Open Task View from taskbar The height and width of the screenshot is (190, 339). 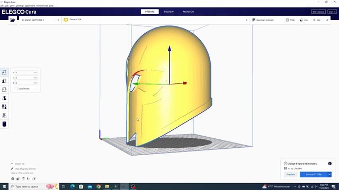pyautogui.click(x=64, y=186)
